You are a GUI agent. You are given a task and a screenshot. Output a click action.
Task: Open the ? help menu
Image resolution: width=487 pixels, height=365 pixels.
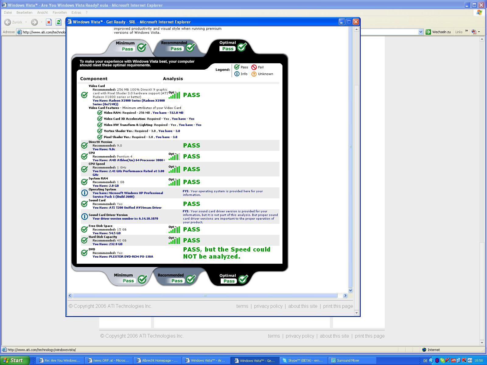87,12
